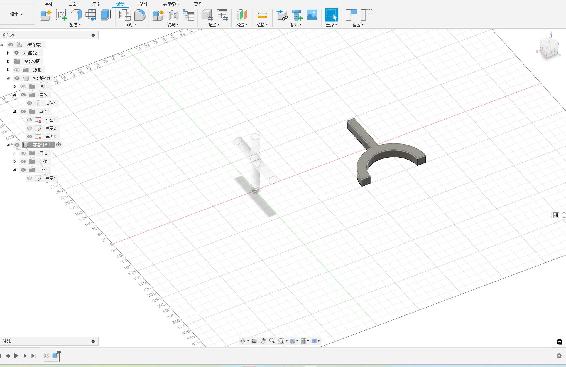Switch to the 曲面 tab
This screenshot has width=566, height=367.
tap(72, 4)
